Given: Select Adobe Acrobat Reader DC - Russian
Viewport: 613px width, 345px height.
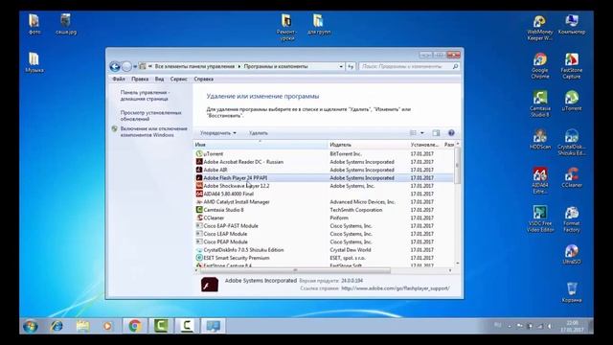Looking at the screenshot, I should [324, 162].
